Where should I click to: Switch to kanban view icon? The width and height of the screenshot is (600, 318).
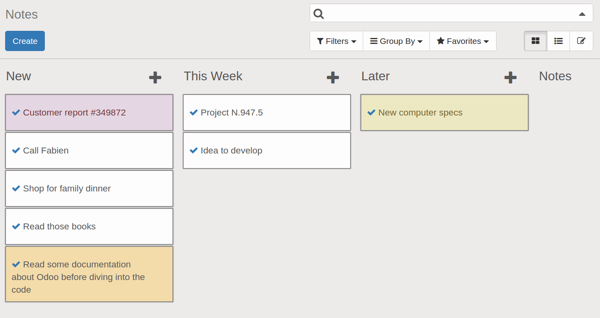tap(535, 41)
